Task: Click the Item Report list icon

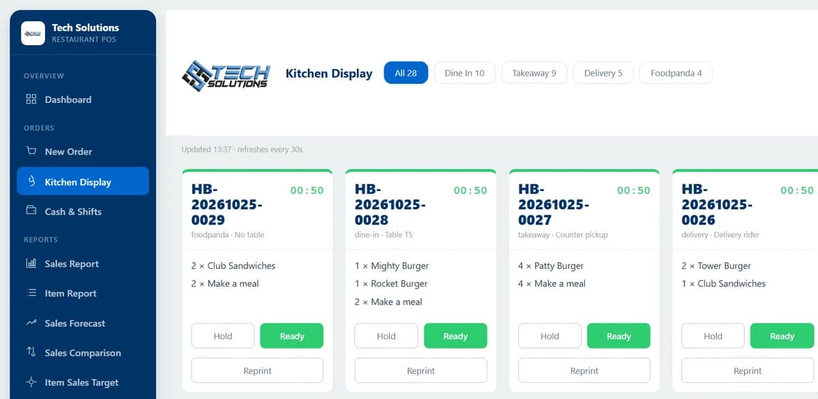Action: point(31,293)
